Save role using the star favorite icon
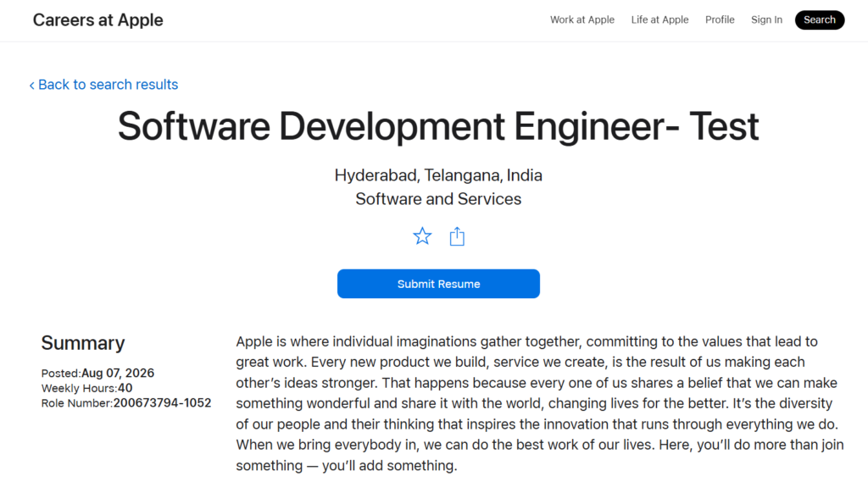Screen dimensions: 868x482 tap(422, 236)
